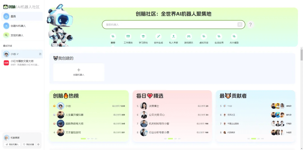Click the third-rank medal beside 脑筋急转弯大师
This screenshot has height=150, width=303.
(54, 124)
